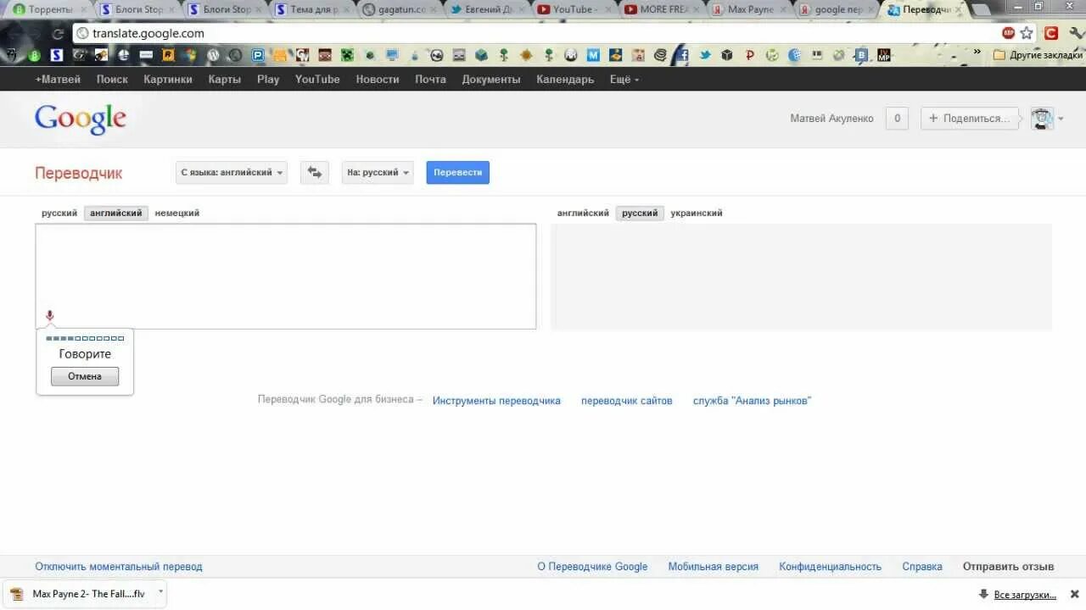Open the Rockstar Games bookmark icon
Viewport: 1086px width, 610px height.
(x=168, y=55)
